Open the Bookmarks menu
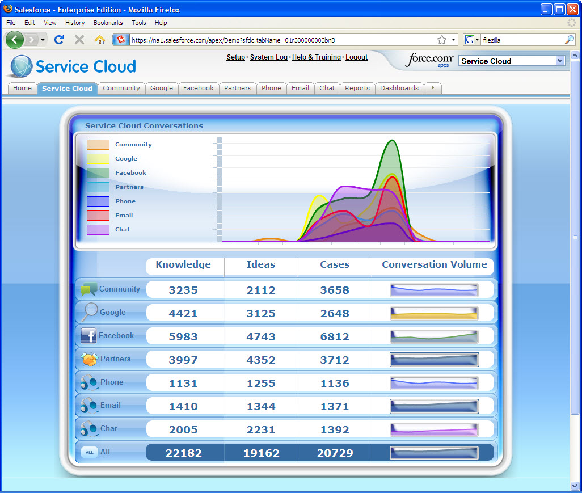 (107, 23)
